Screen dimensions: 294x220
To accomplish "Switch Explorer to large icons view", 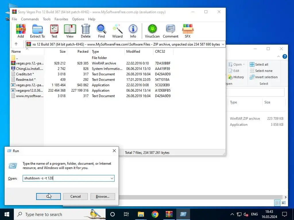I will pos(284,203).
